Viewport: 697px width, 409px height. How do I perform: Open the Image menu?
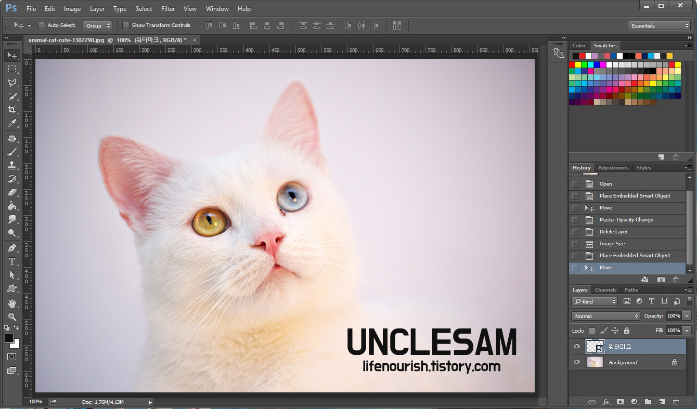point(72,9)
